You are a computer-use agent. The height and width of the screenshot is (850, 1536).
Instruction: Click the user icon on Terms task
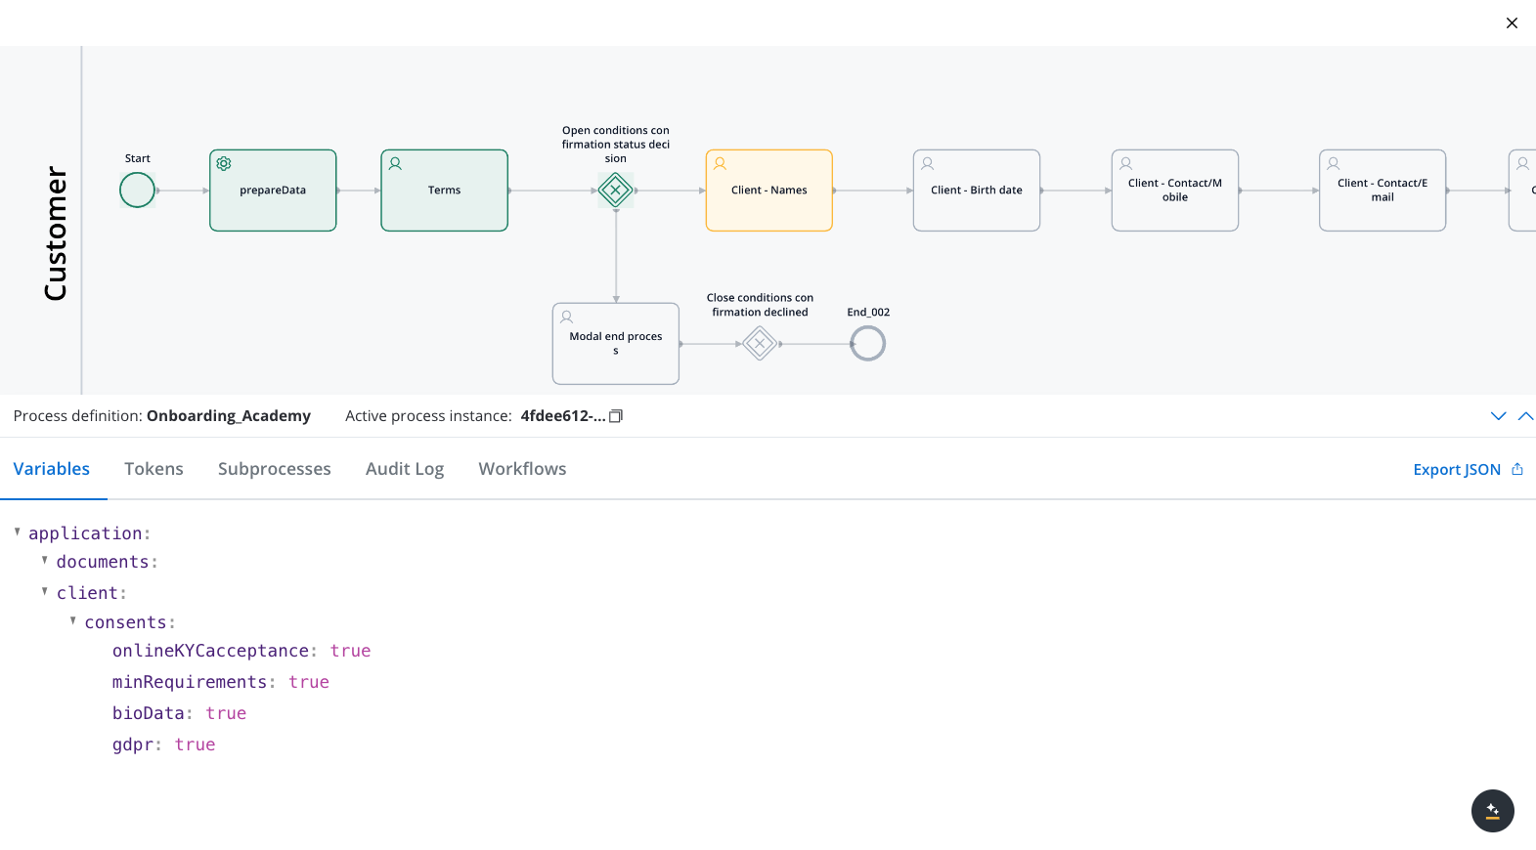coord(395,164)
